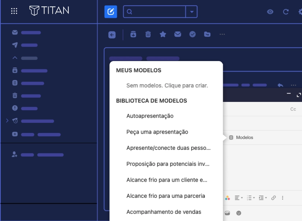
Task: Insert a link using the chain icon
Action: point(274,198)
